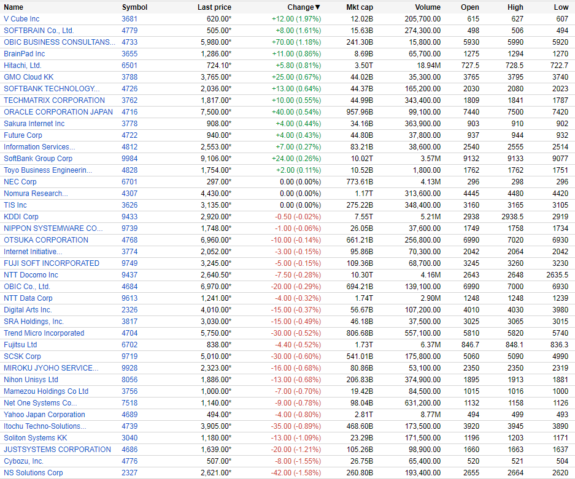This screenshot has height=479, width=575.
Task: Click symbol 7518 for Net One Systems
Action: pos(129,403)
